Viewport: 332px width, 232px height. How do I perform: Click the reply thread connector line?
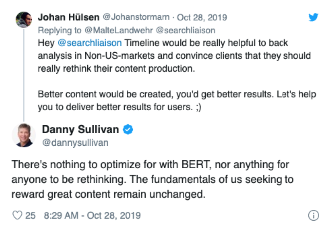[24, 75]
